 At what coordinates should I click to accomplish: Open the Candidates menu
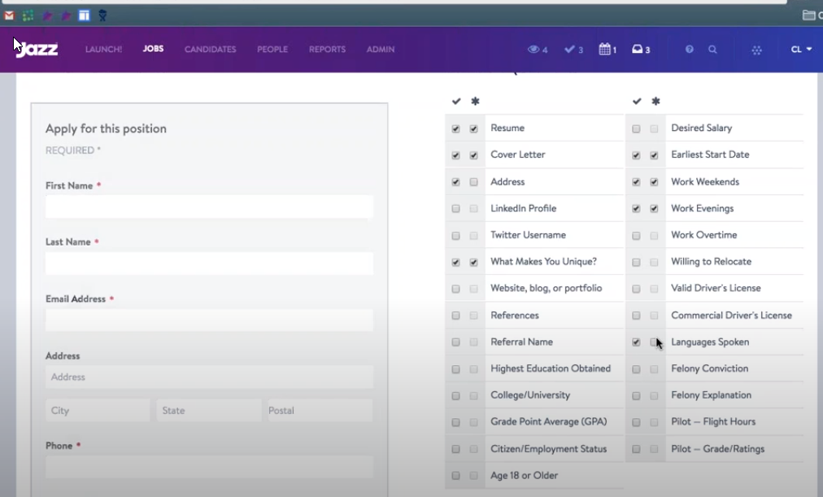coord(210,50)
